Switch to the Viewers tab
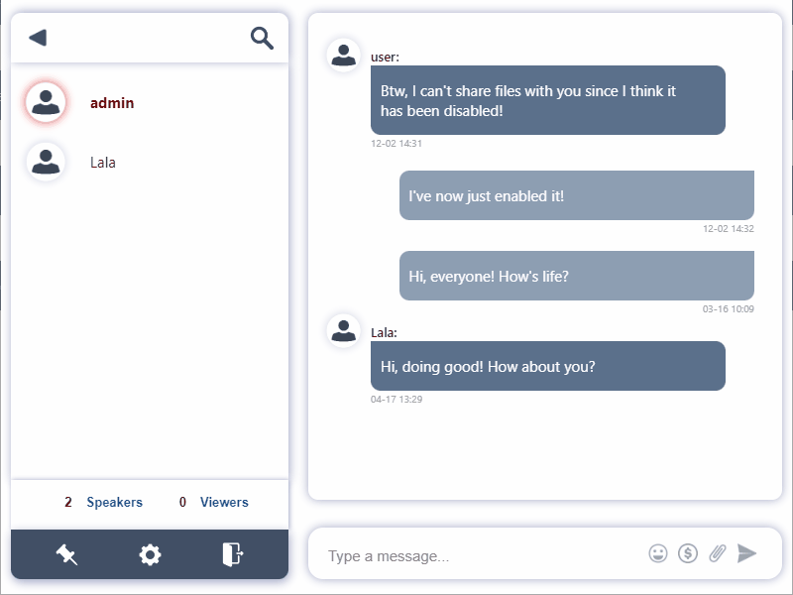This screenshot has height=595, width=793. (224, 503)
